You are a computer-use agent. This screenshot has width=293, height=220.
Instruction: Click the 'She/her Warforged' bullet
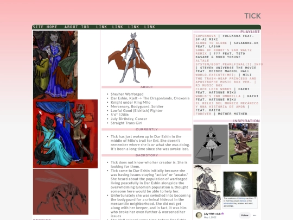127,94
